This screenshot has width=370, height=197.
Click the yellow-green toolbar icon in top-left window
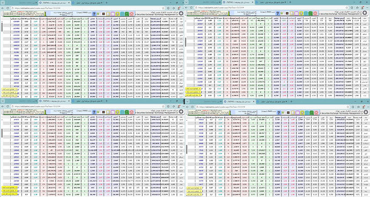117,14
